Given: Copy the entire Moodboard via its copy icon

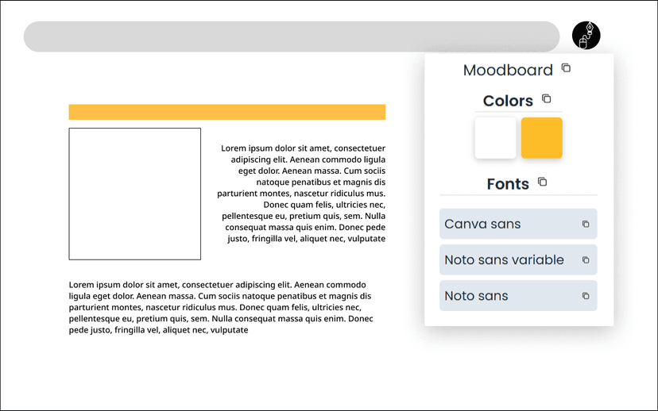Looking at the screenshot, I should coord(566,68).
